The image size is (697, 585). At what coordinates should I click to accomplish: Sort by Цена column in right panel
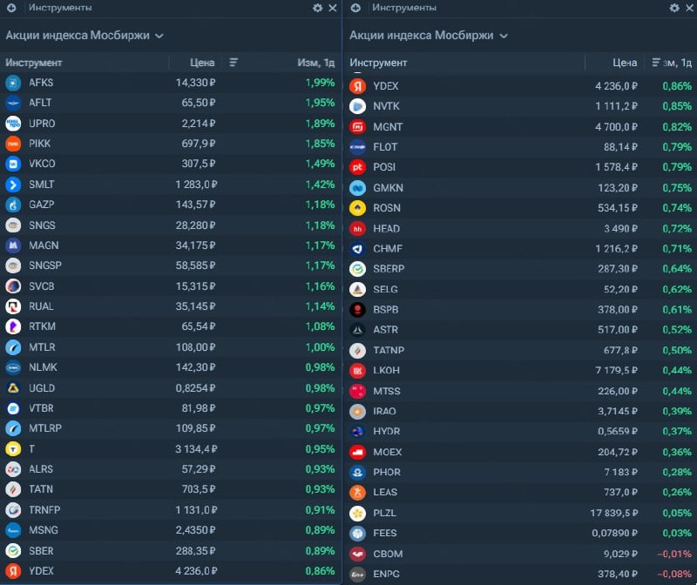tap(625, 63)
